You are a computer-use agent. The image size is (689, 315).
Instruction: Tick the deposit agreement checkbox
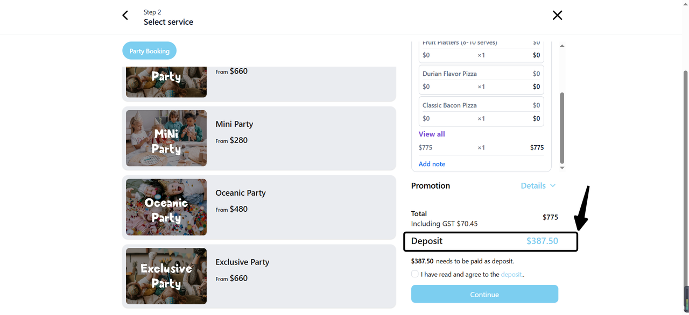pyautogui.click(x=415, y=274)
